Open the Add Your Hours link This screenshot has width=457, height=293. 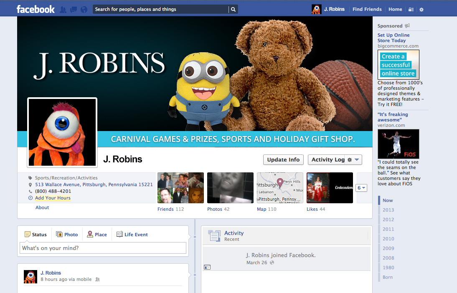pyautogui.click(x=53, y=198)
